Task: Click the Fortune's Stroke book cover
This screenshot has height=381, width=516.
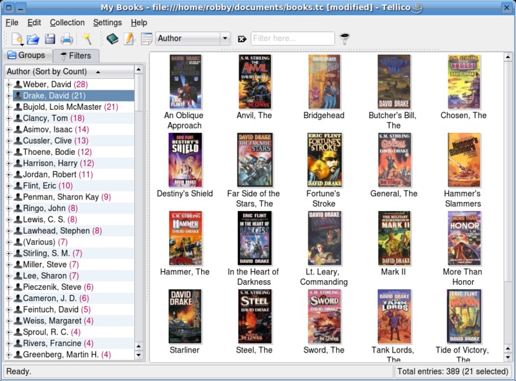Action: (x=324, y=160)
